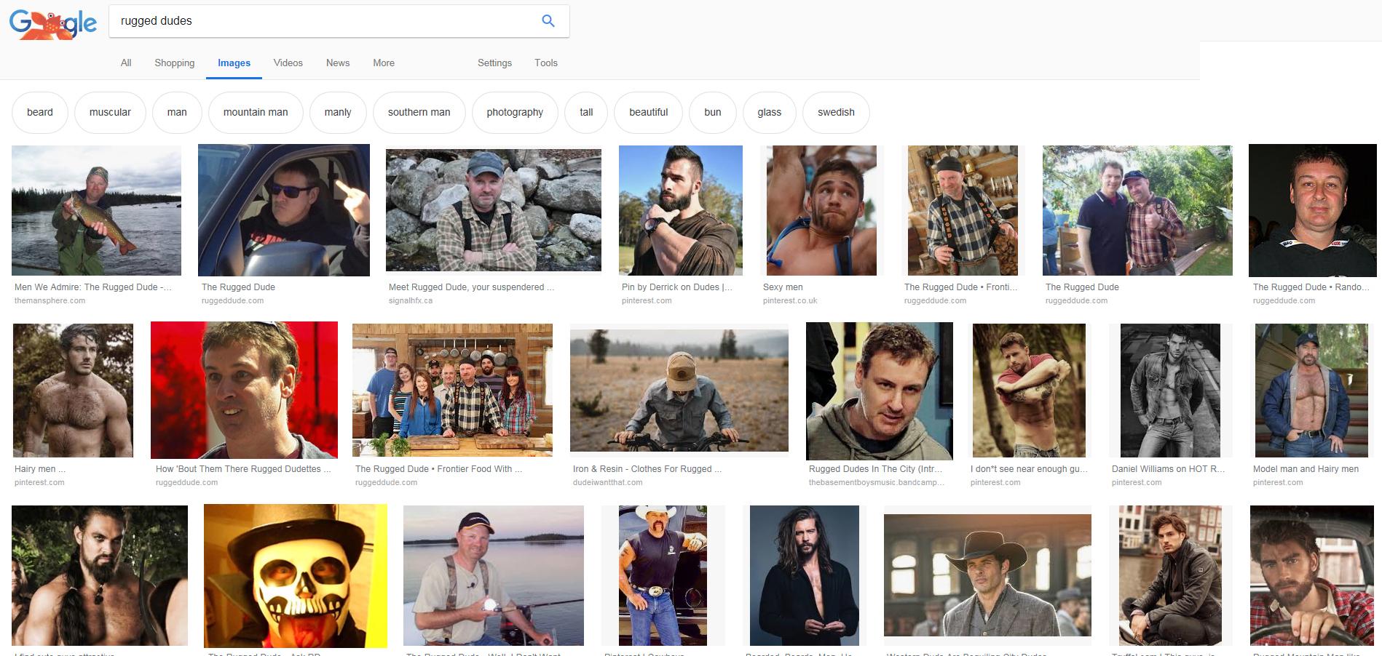Go to the Videos tab
The image size is (1382, 656).
pyautogui.click(x=288, y=63)
